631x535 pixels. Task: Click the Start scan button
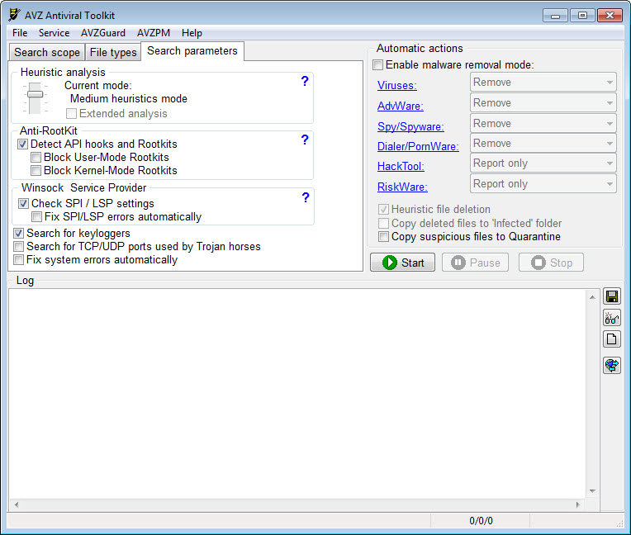click(x=402, y=263)
